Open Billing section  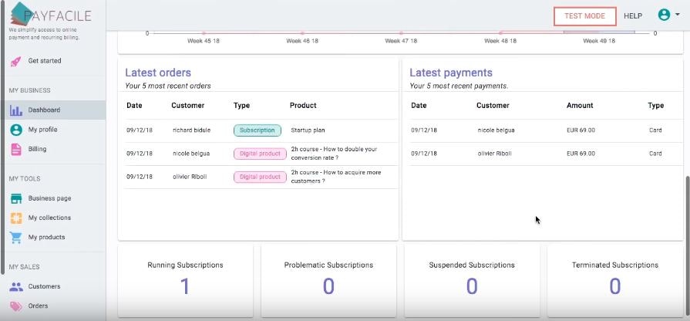(x=38, y=149)
